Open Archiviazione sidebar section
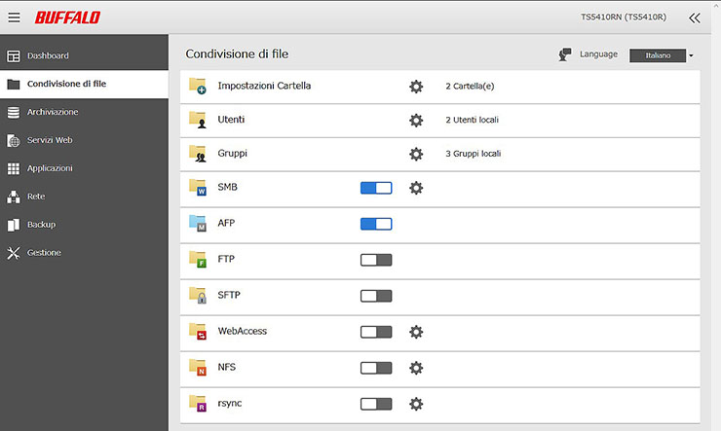721x431 pixels. pyautogui.click(x=53, y=112)
